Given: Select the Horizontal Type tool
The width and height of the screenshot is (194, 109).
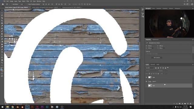Looking at the screenshot, I should click(x=2, y=52).
